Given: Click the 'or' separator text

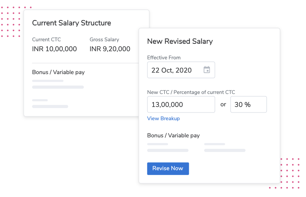Looking at the screenshot, I should (x=223, y=105).
